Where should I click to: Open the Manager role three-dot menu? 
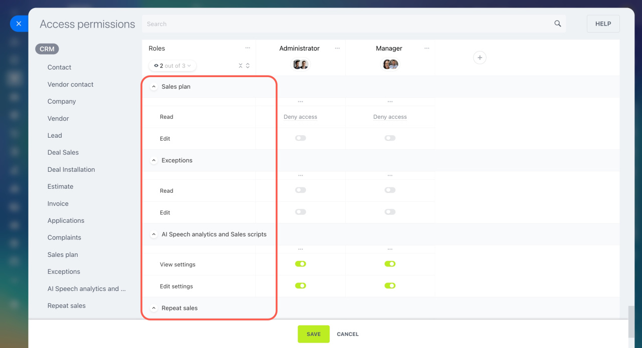(427, 49)
